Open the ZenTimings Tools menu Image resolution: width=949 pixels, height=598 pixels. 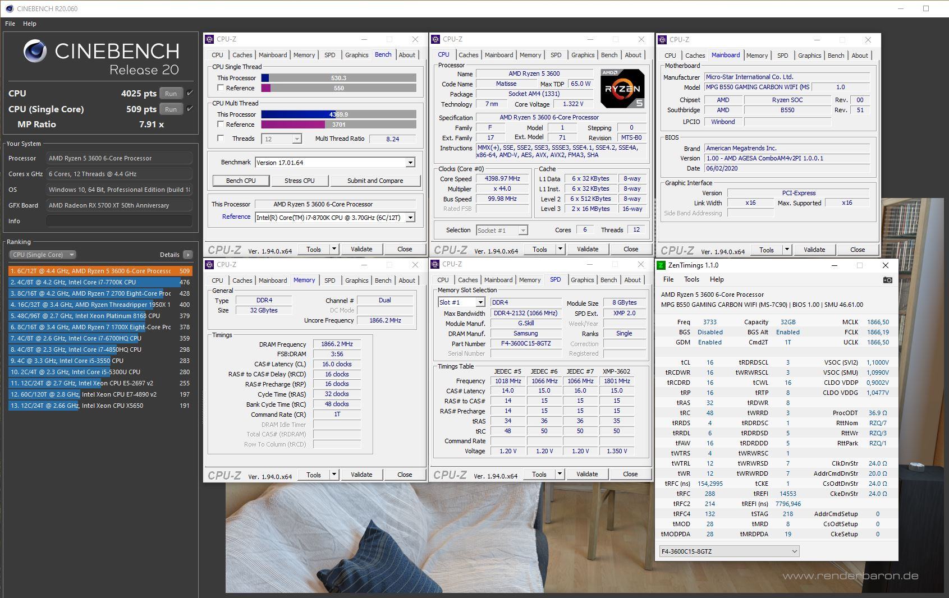(x=691, y=279)
